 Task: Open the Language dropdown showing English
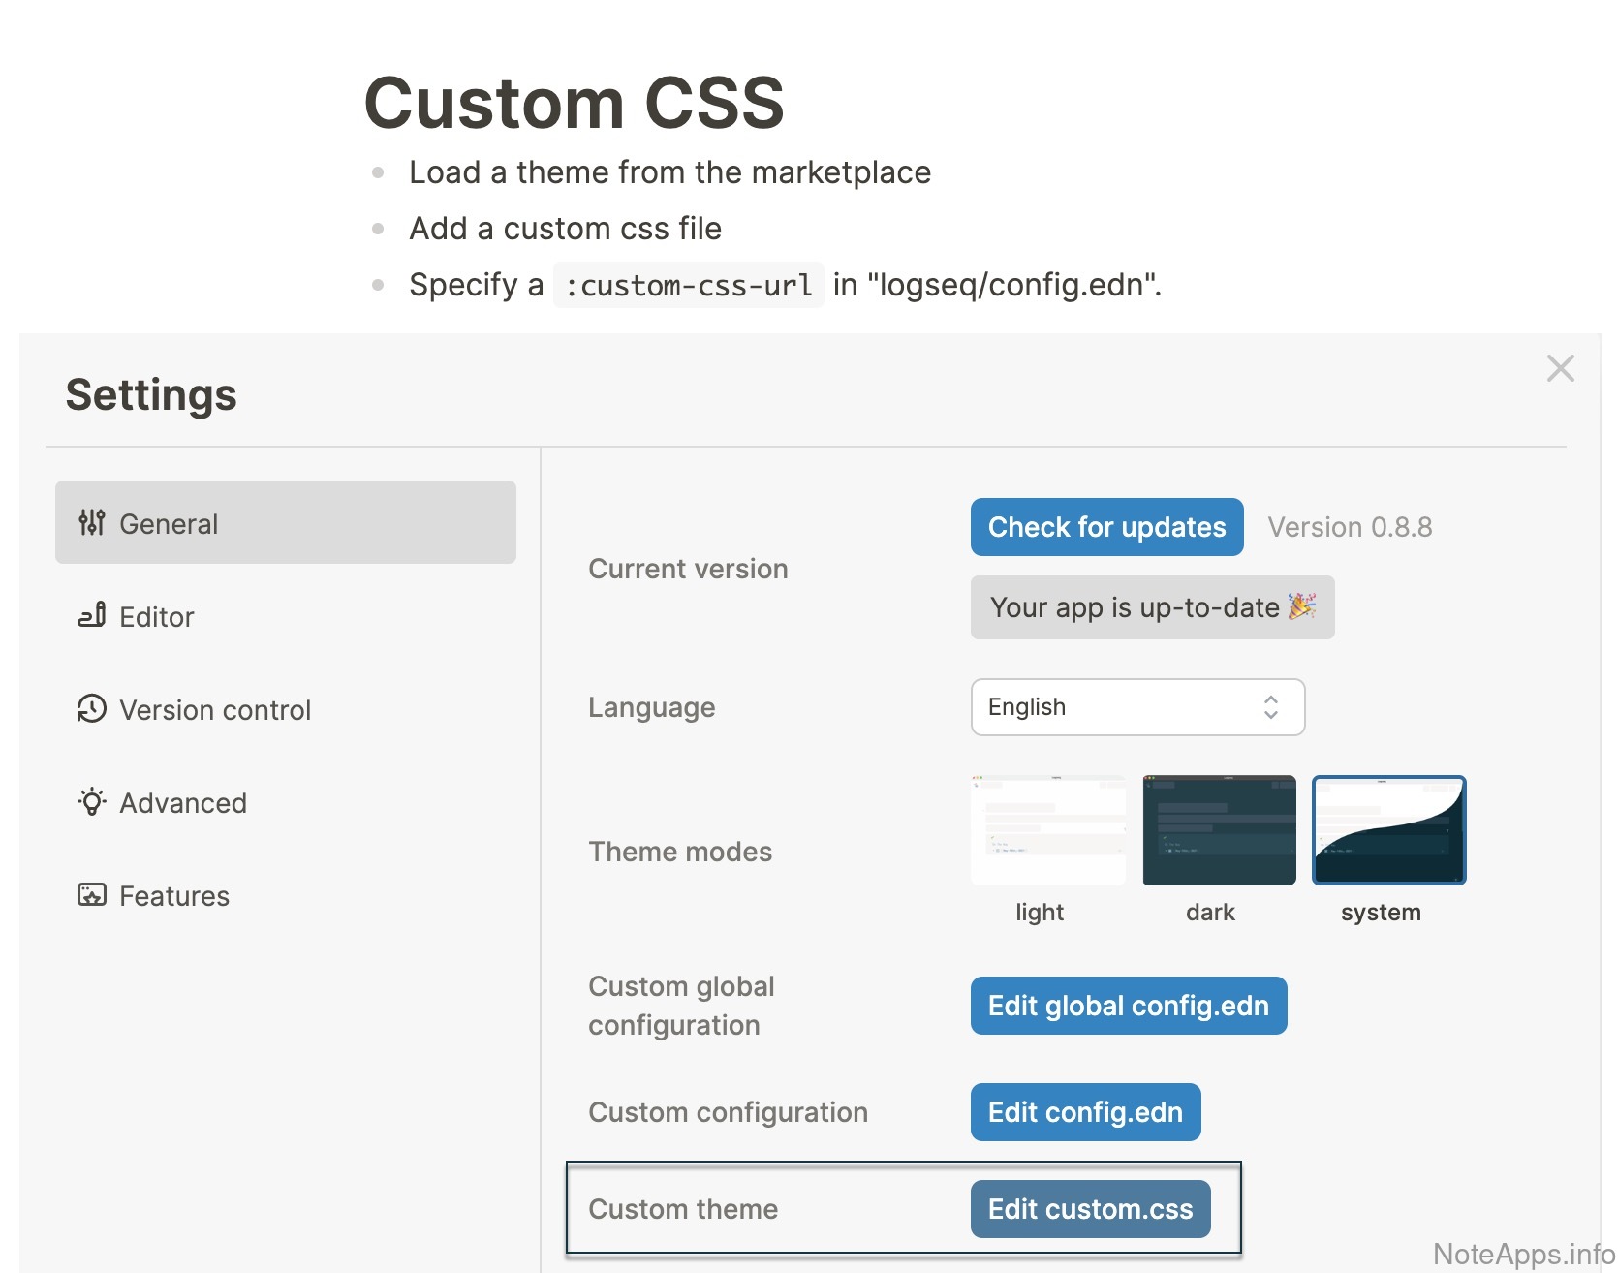(x=1124, y=707)
